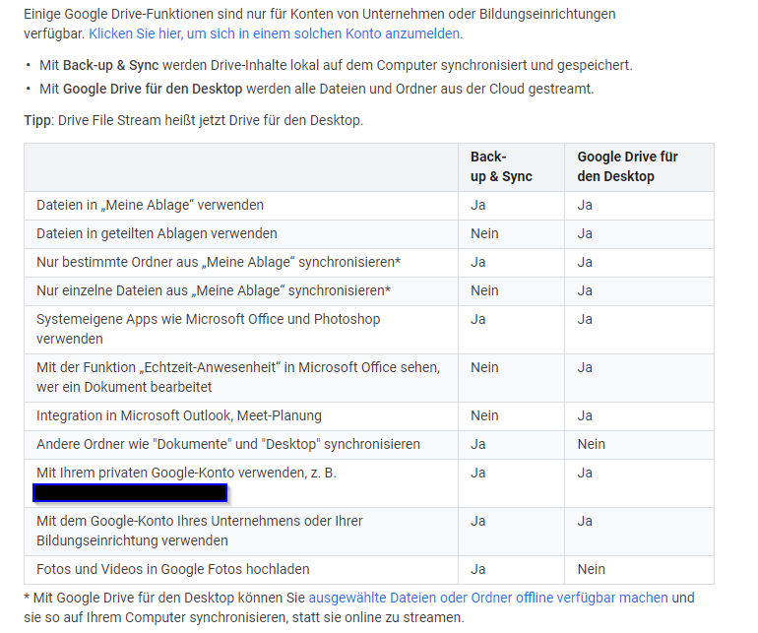Click Desktop column 'Ja' for geteilten Ablagen row
The width and height of the screenshot is (758, 633).
point(585,233)
